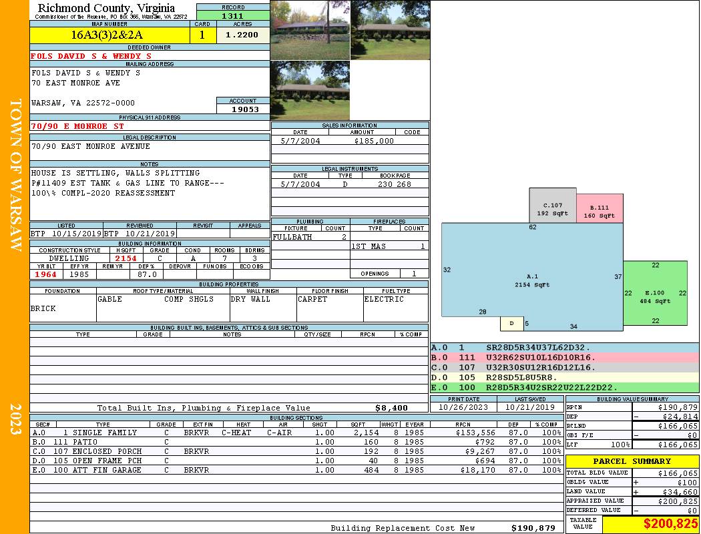Select the E.0 Att Fin Garage row

(x=294, y=470)
